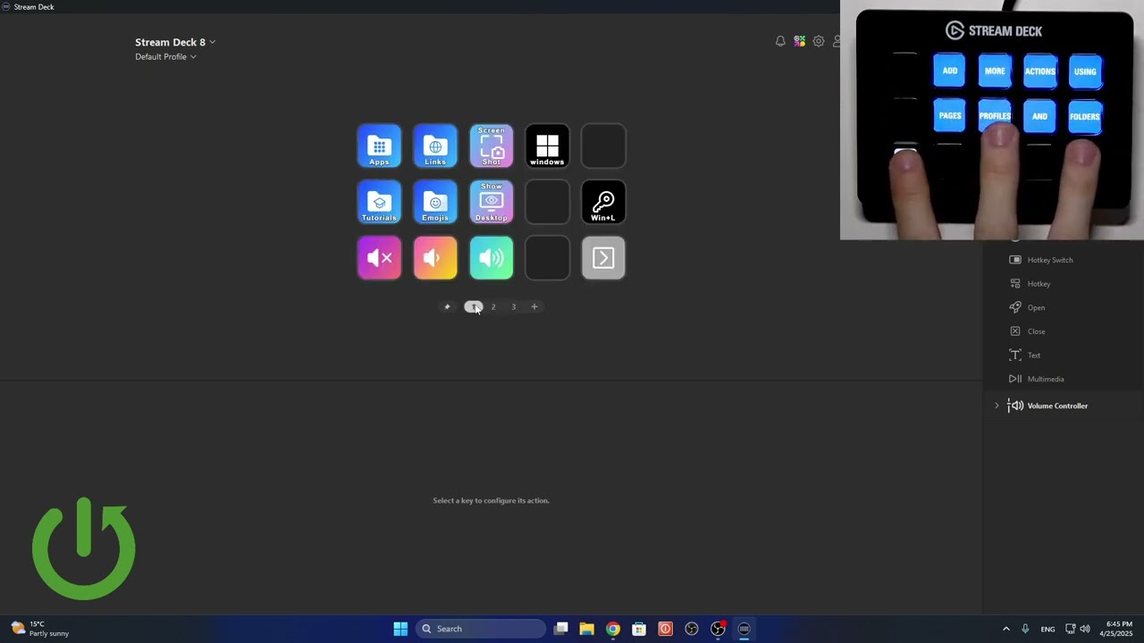The image size is (1144, 643).
Task: Click the Volume Controller label
Action: point(1057,405)
